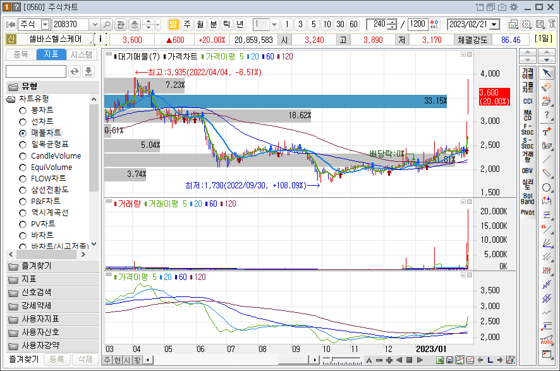Select 선차트 chart type radio
This screenshot has width=560, height=371.
tap(23, 122)
